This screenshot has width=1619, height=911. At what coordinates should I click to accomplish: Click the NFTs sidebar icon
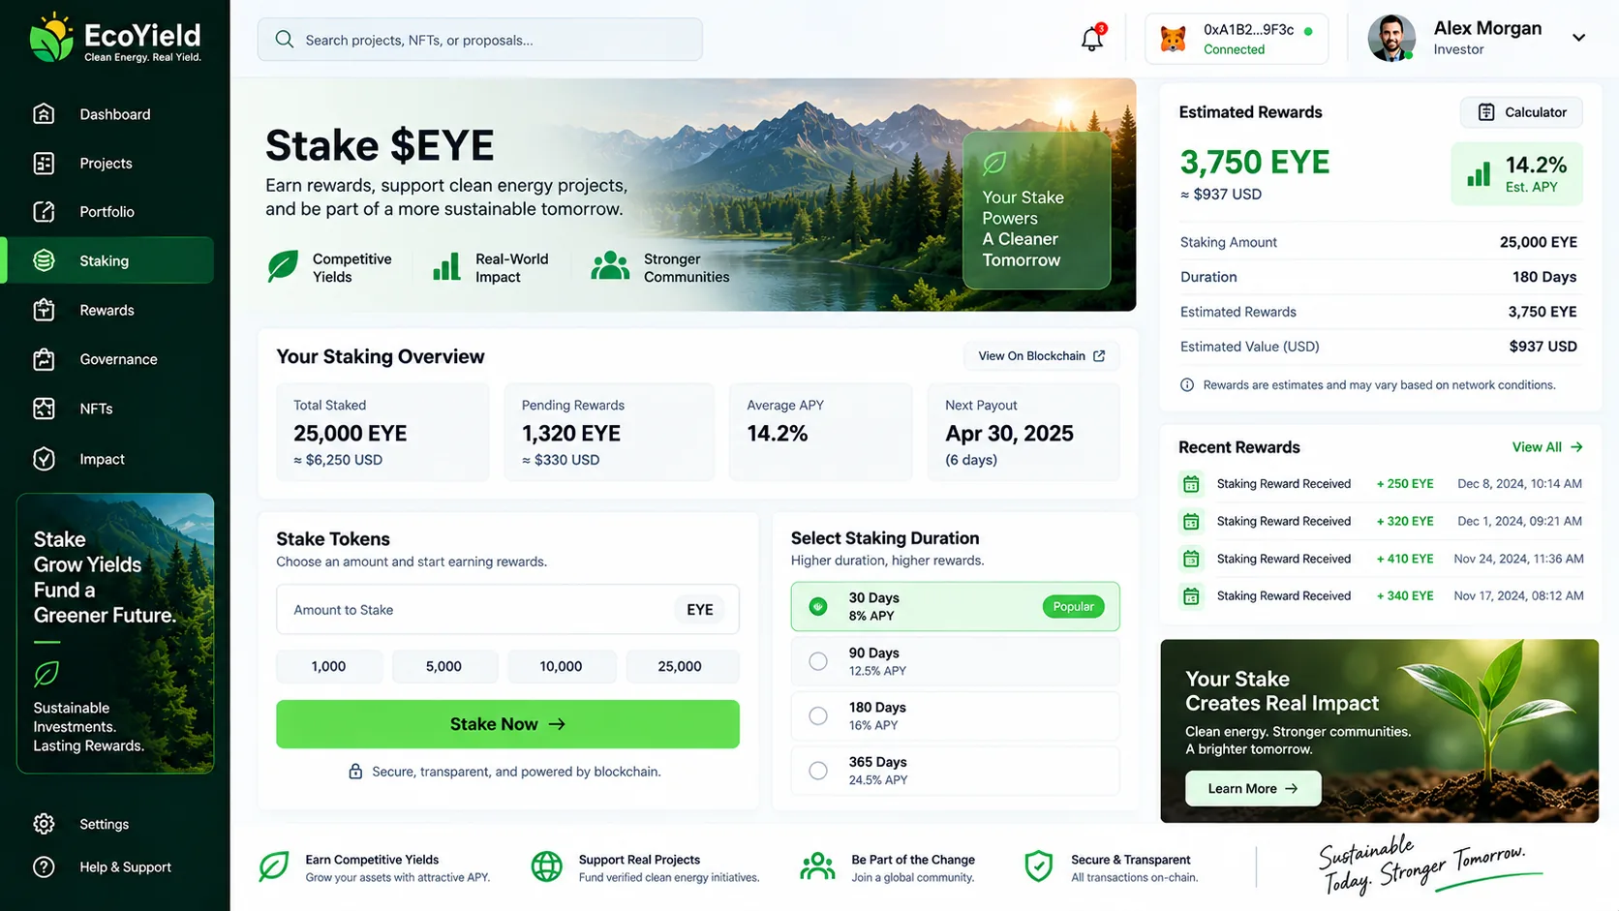[44, 409]
